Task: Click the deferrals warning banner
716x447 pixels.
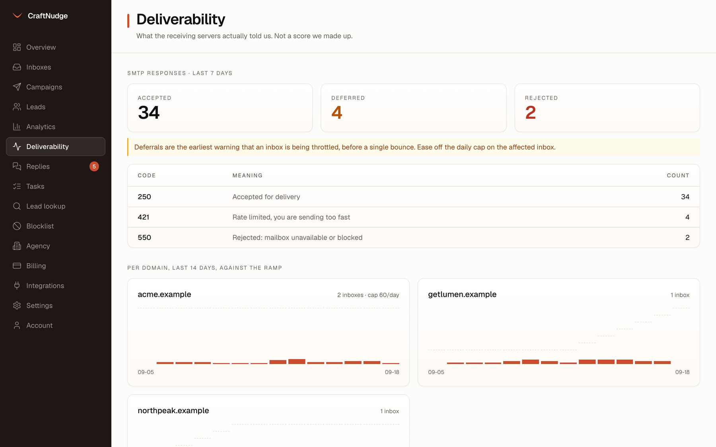Action: 414,147
